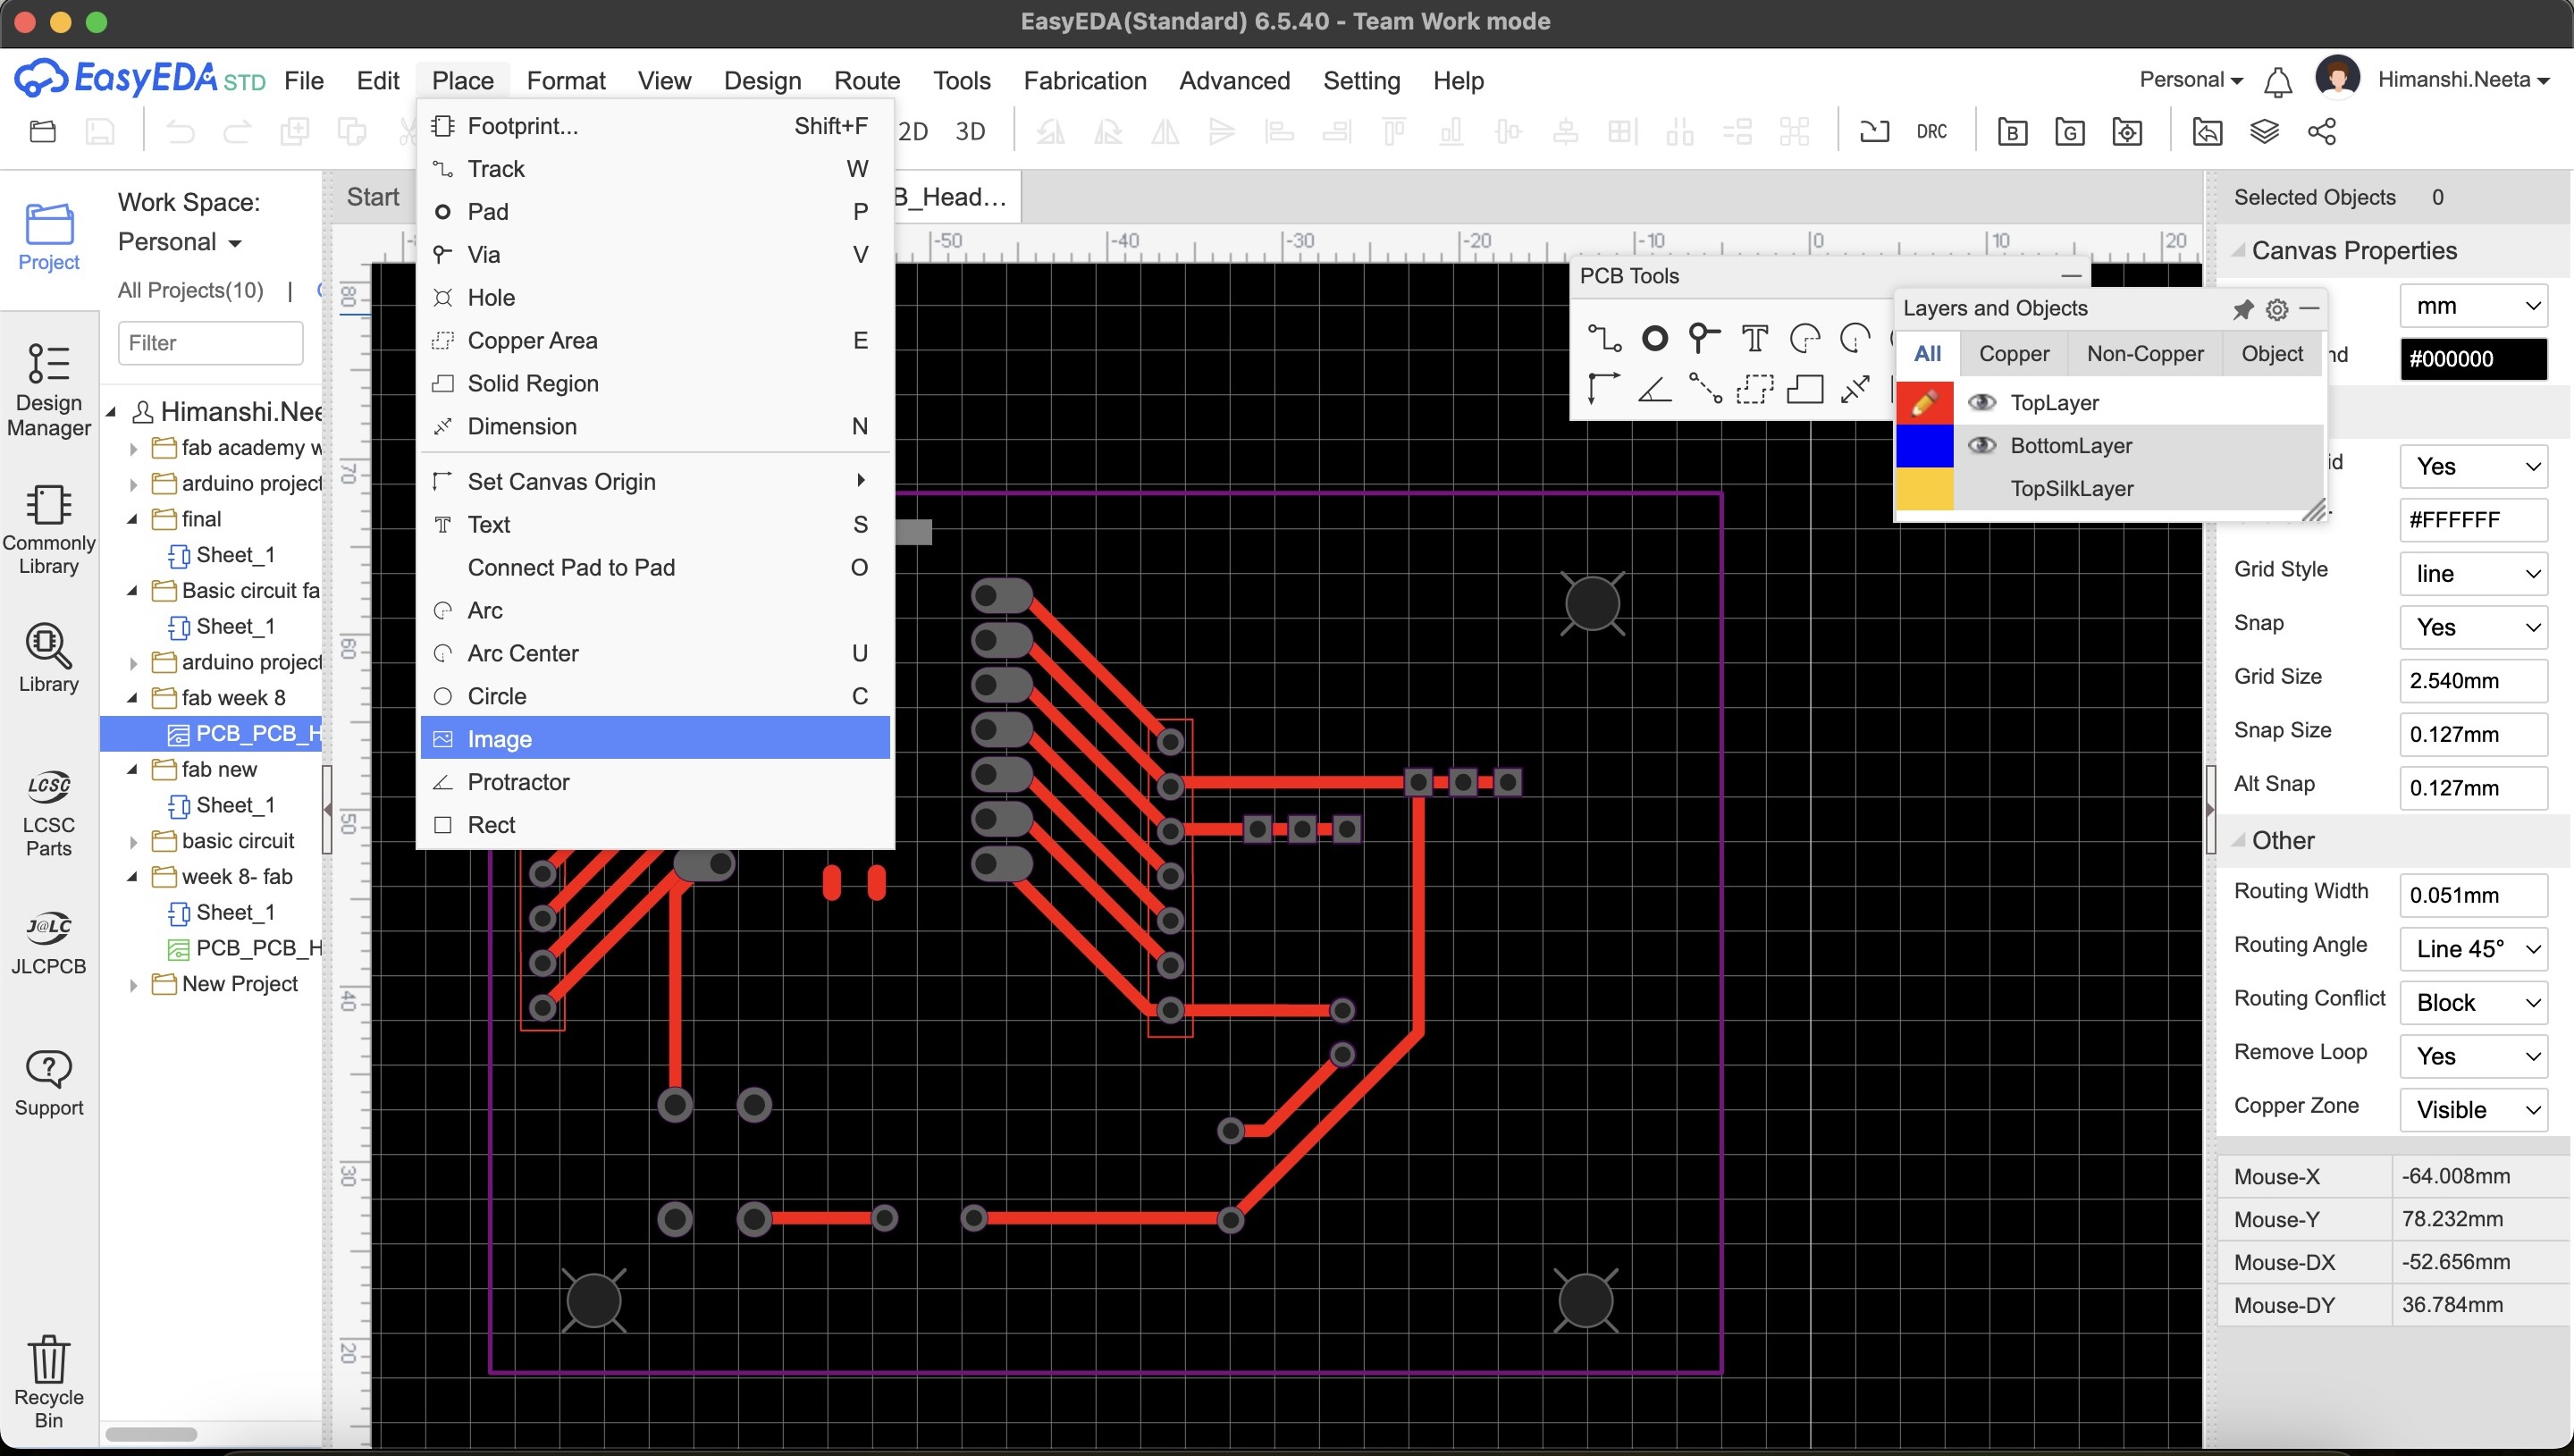Select the Track tool in PCB Tools

[1604, 339]
